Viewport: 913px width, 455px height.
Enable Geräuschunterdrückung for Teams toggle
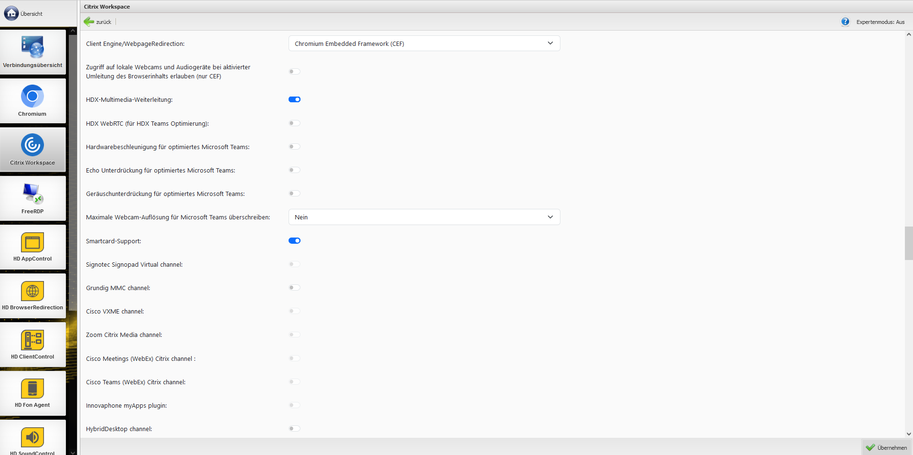pos(294,194)
